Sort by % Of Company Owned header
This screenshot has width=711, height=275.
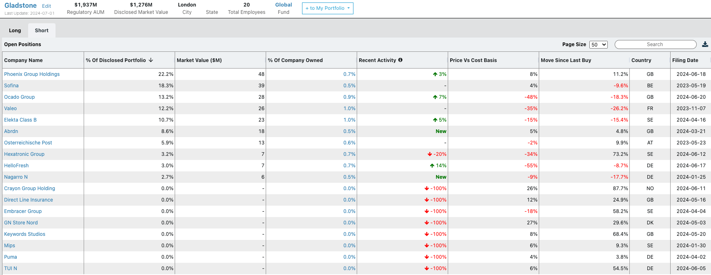[x=295, y=60]
